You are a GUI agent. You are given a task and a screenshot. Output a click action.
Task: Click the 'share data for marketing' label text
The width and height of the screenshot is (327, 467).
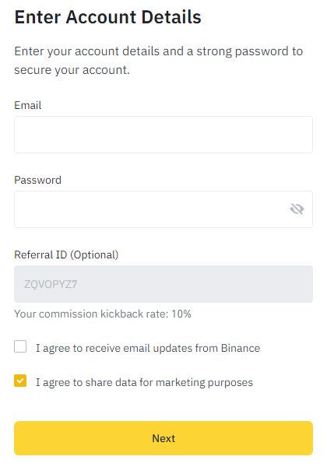click(x=145, y=382)
